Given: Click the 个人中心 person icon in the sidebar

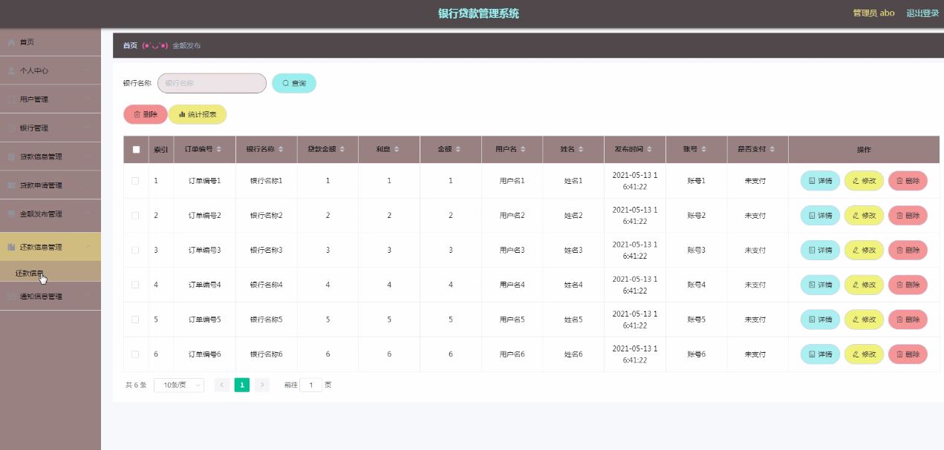Looking at the screenshot, I should [x=11, y=71].
